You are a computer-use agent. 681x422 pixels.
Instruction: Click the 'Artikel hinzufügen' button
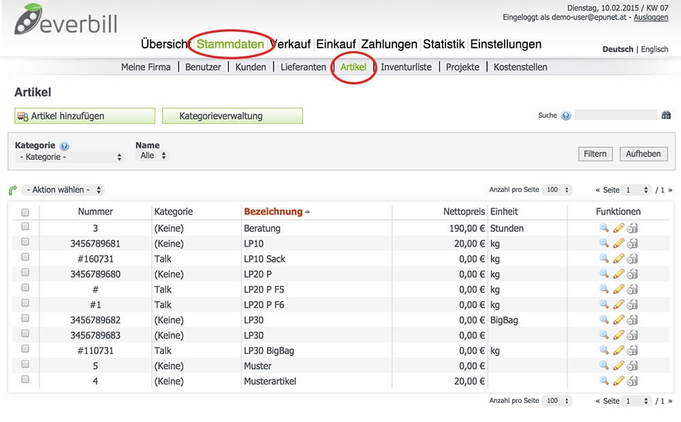(x=84, y=116)
